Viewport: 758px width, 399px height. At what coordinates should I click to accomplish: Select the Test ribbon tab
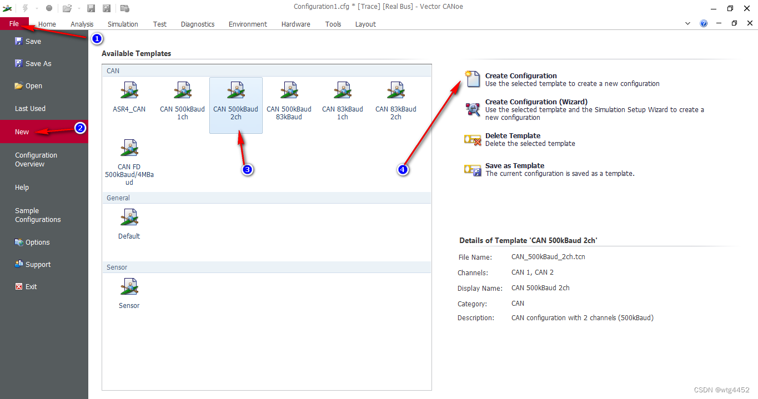160,24
